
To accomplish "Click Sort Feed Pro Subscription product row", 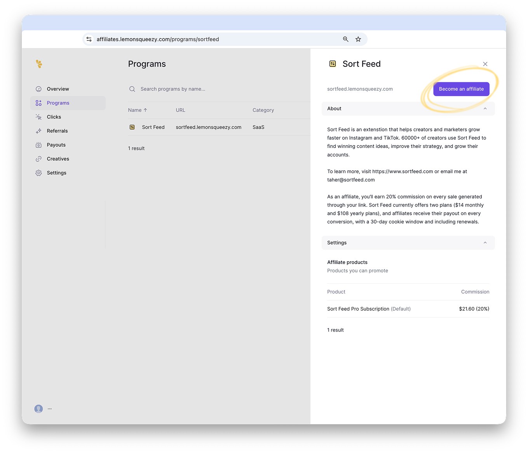I will pyautogui.click(x=408, y=309).
